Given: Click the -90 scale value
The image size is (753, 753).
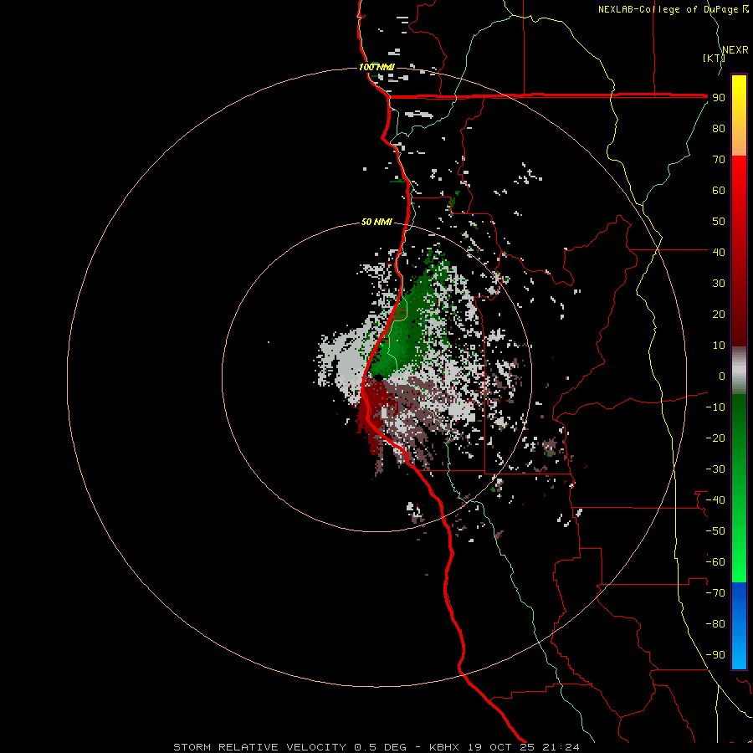Looking at the screenshot, I should (715, 655).
